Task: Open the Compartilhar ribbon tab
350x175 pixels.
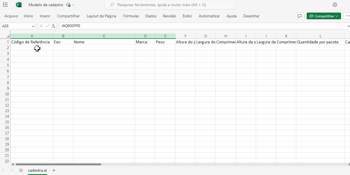Action: click(x=69, y=16)
